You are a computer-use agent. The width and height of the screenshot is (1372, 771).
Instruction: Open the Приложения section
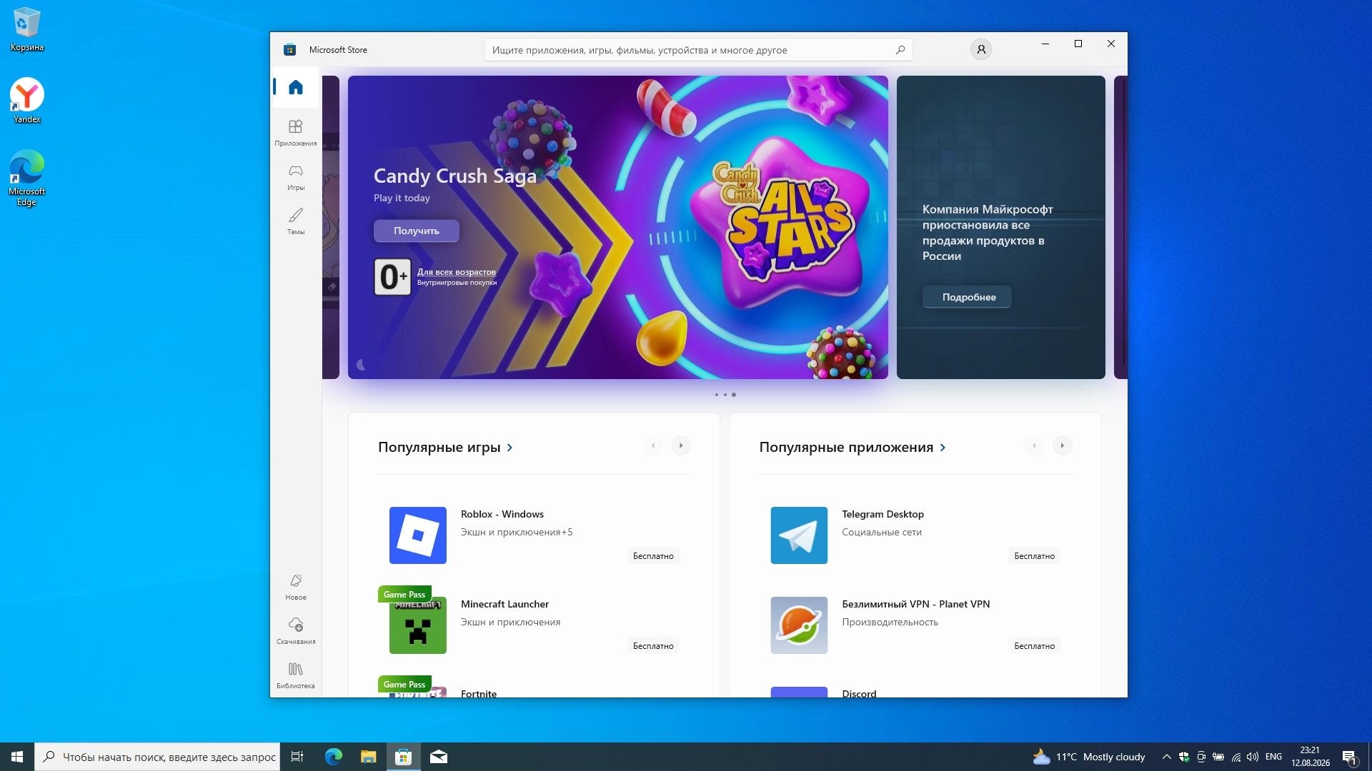point(296,132)
